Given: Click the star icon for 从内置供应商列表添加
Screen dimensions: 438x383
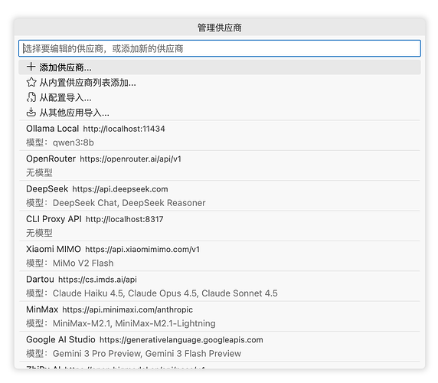Looking at the screenshot, I should click(x=31, y=83).
